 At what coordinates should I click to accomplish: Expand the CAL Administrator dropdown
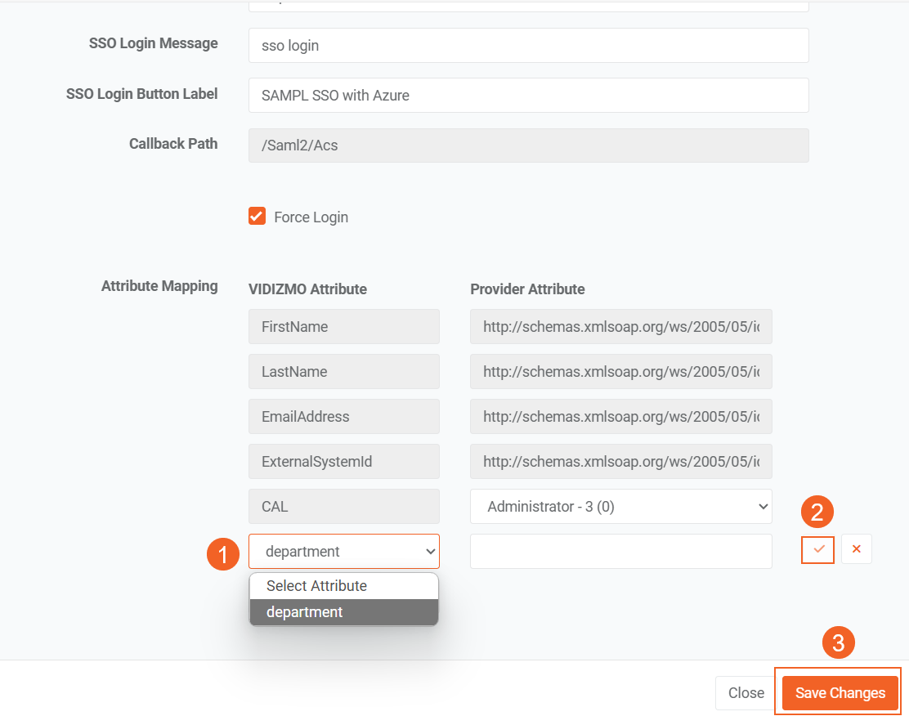620,507
